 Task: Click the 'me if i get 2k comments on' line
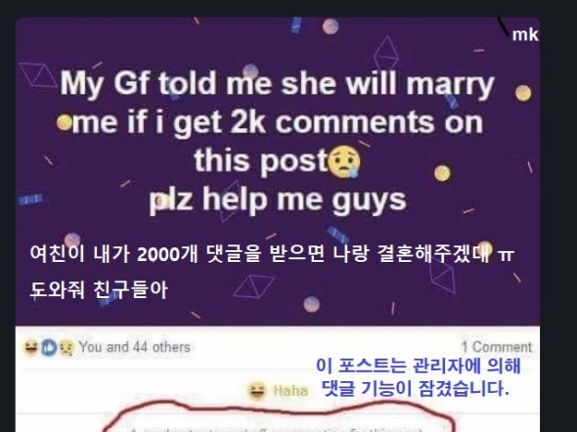tap(278, 122)
